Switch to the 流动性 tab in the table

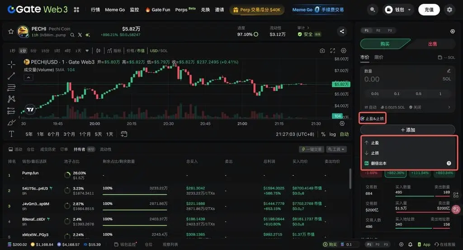[105, 149]
